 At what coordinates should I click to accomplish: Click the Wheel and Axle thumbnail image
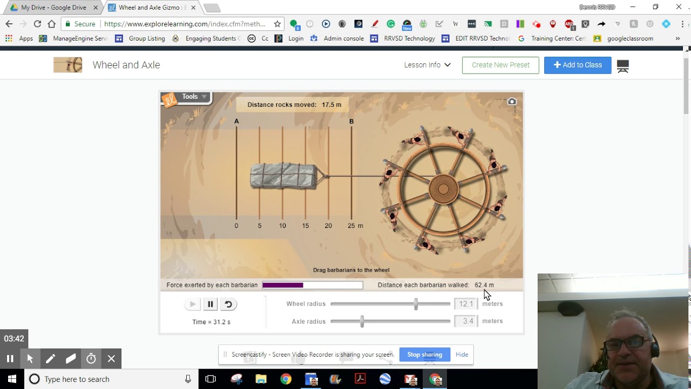[67, 65]
